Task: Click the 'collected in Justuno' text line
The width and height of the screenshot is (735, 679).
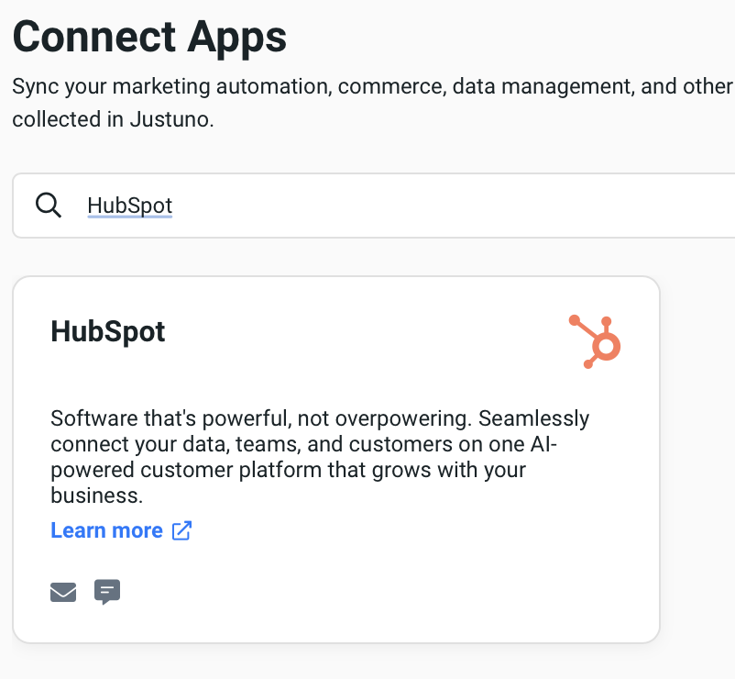Action: click(x=113, y=119)
